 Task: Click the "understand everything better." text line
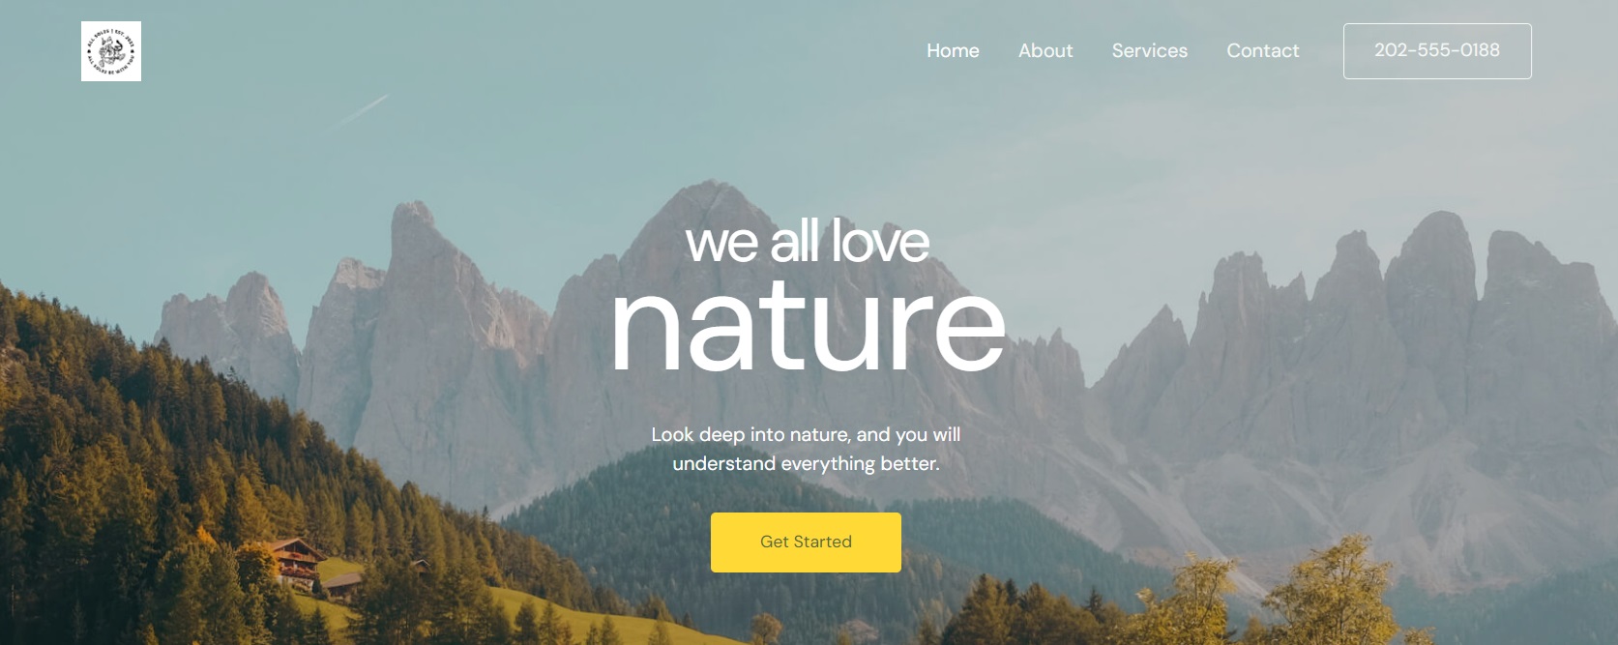pos(806,464)
